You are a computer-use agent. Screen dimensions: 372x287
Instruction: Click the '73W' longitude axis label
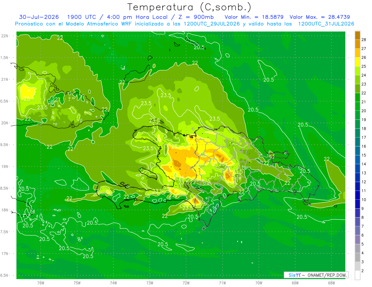click(150, 283)
